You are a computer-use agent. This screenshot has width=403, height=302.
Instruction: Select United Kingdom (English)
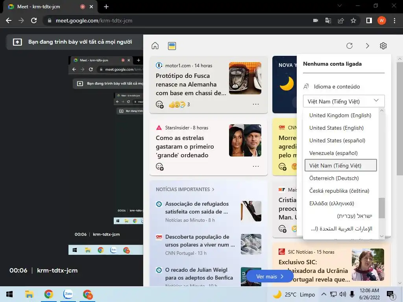(340, 115)
